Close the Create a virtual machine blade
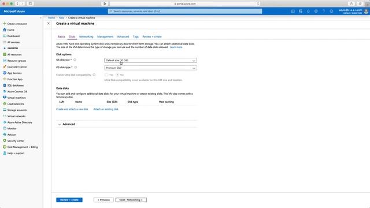The height and width of the screenshot is (208, 370). pos(49,24)
